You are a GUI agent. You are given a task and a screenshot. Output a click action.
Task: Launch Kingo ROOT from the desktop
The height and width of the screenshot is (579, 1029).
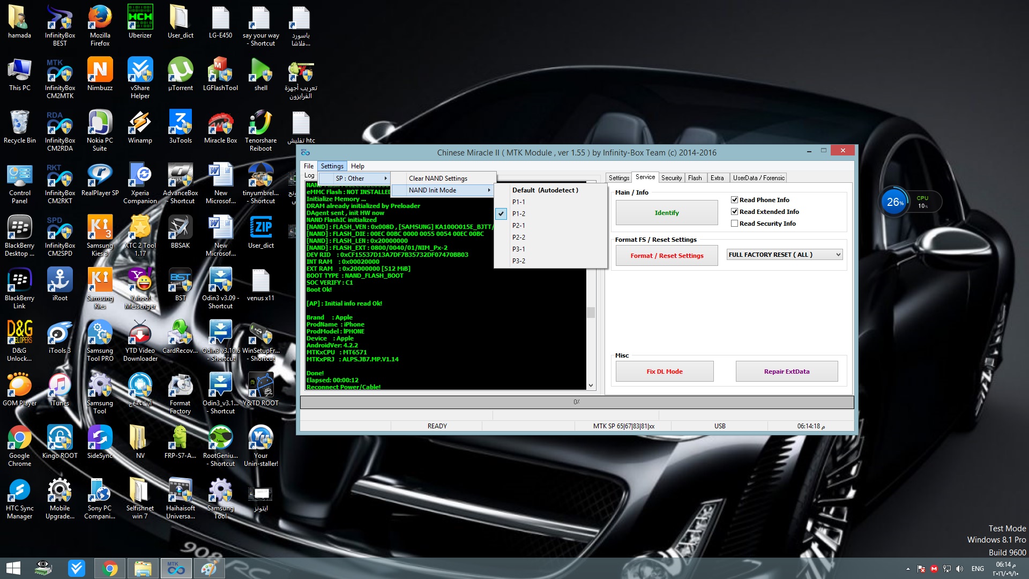click(60, 442)
